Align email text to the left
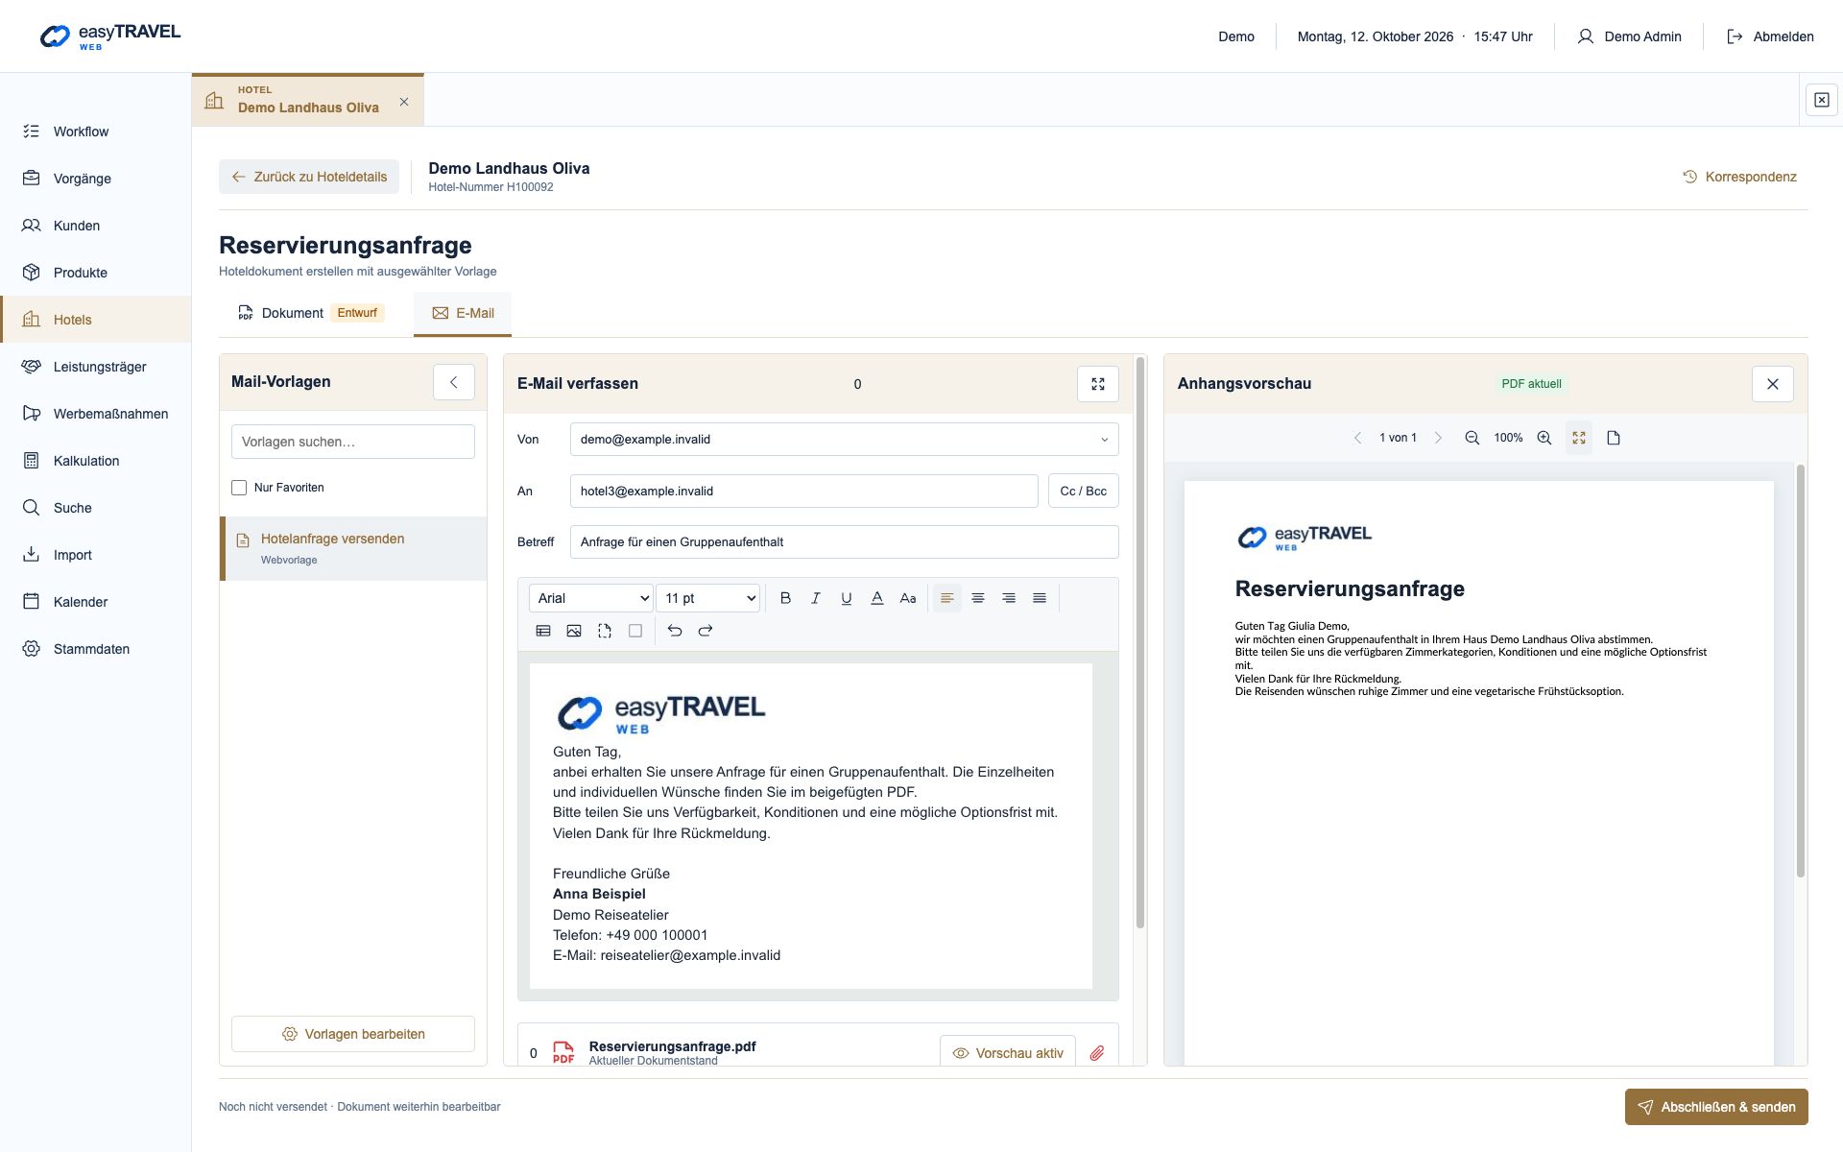The height and width of the screenshot is (1152, 1843). click(947, 598)
